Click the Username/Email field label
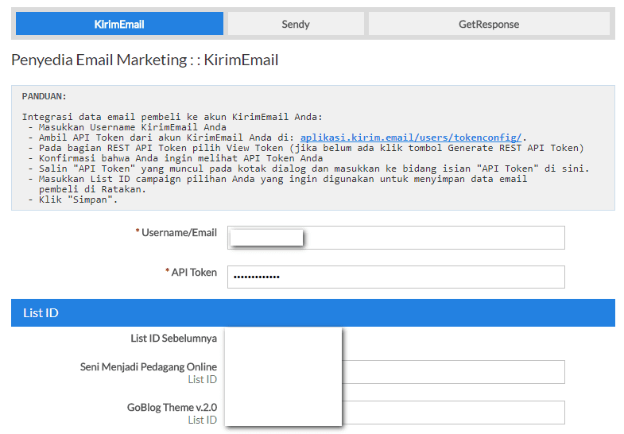The height and width of the screenshot is (434, 624). click(179, 232)
